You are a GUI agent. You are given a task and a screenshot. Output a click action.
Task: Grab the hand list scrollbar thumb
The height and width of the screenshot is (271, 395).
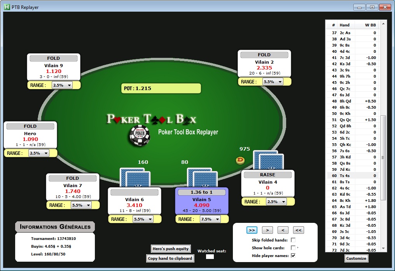point(383,158)
